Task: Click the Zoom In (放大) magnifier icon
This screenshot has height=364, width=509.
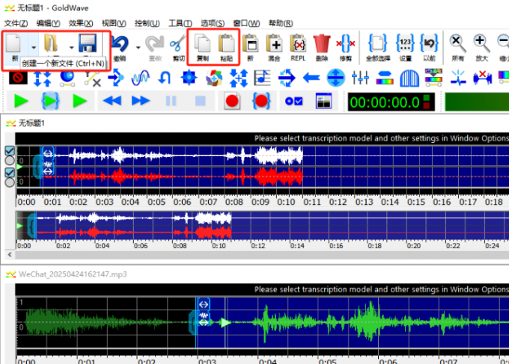Action: click(482, 43)
